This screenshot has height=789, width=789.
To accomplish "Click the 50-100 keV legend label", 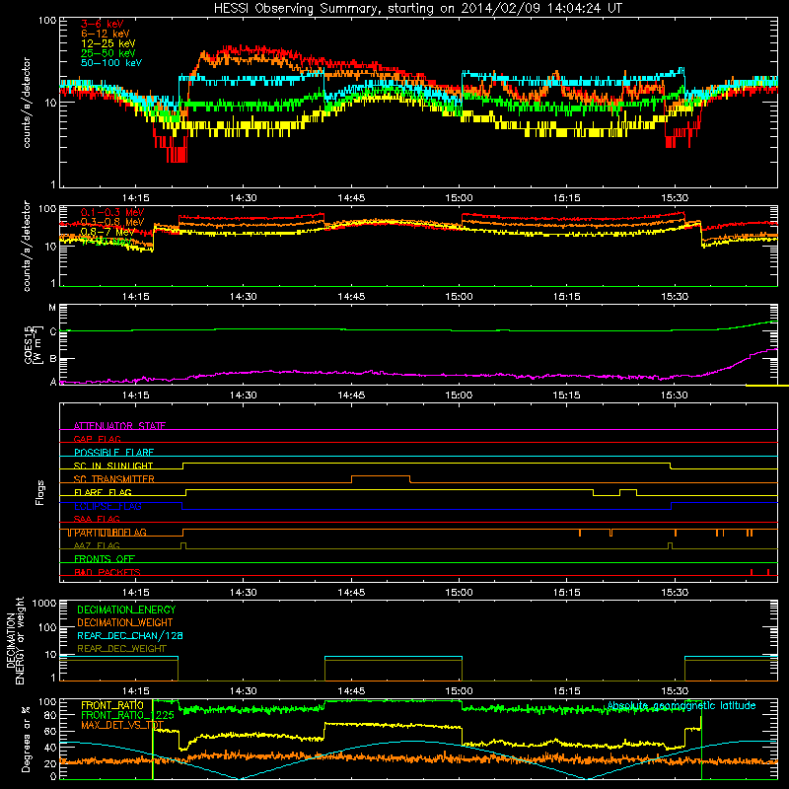I will pos(111,63).
